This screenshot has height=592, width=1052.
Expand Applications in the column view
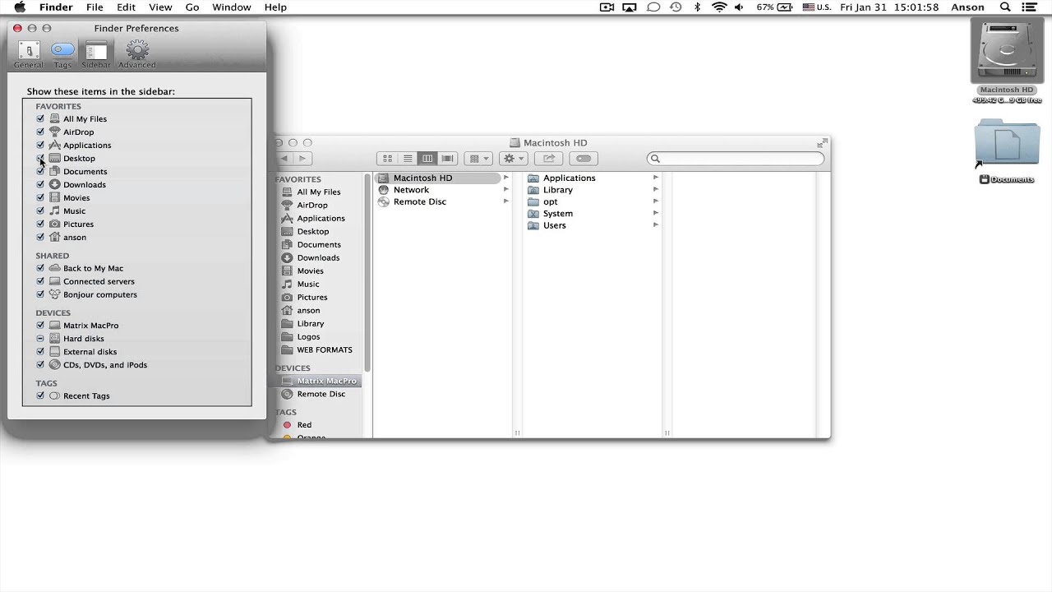[655, 178]
